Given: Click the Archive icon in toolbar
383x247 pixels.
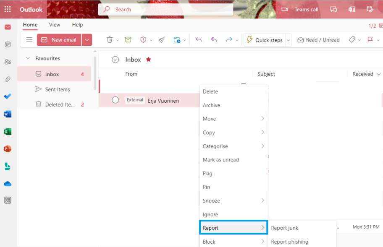Looking at the screenshot, I should [x=128, y=40].
